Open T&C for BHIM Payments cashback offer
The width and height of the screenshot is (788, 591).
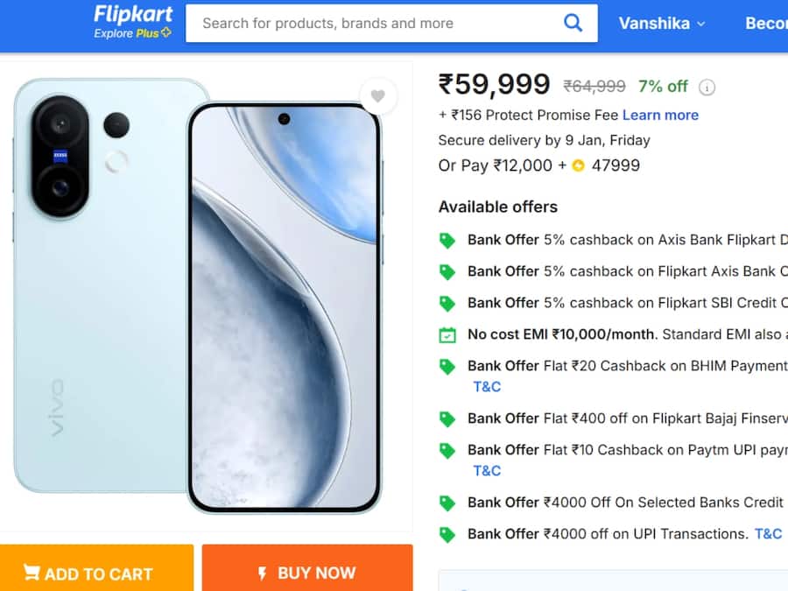pyautogui.click(x=487, y=386)
